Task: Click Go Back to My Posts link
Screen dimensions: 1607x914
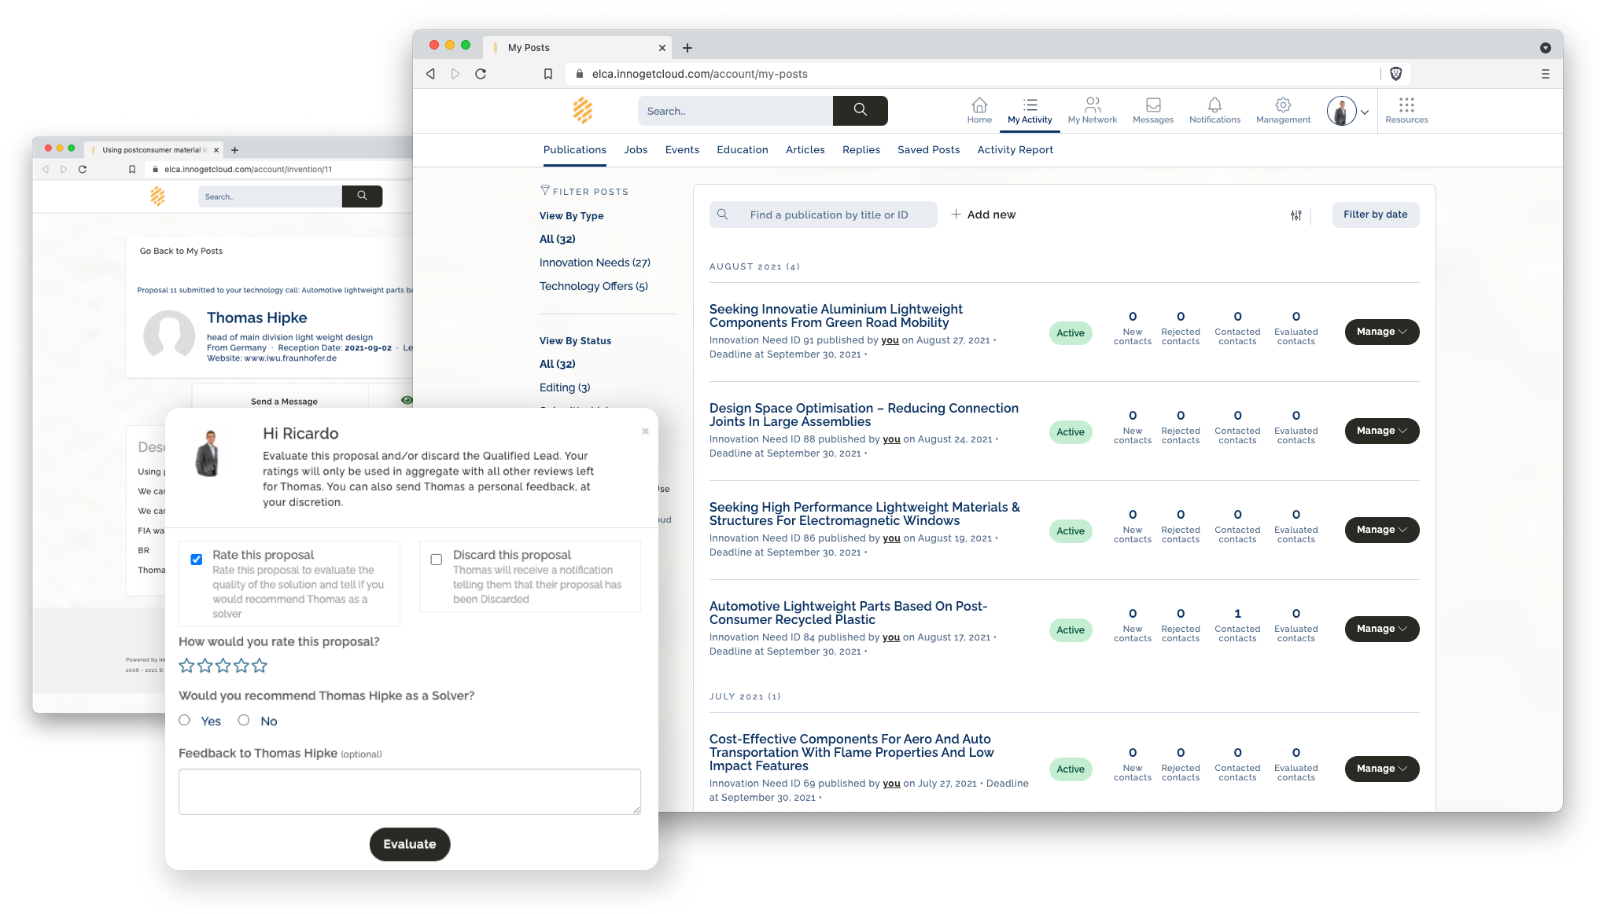Action: (181, 251)
